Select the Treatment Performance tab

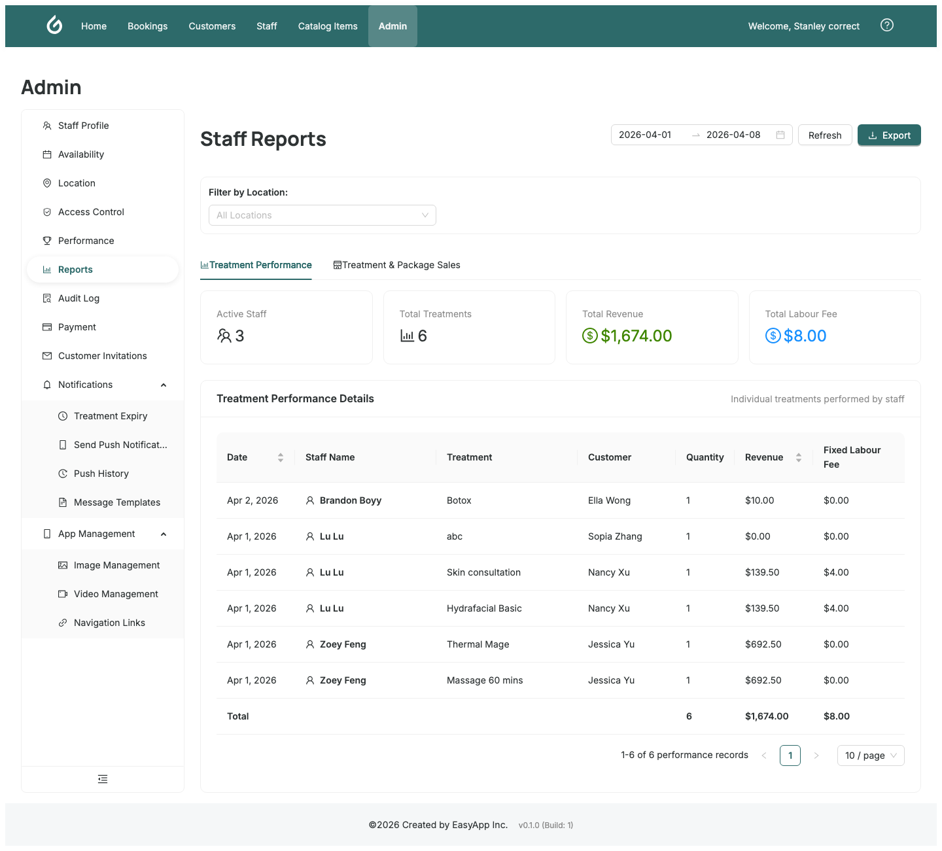pyautogui.click(x=256, y=265)
